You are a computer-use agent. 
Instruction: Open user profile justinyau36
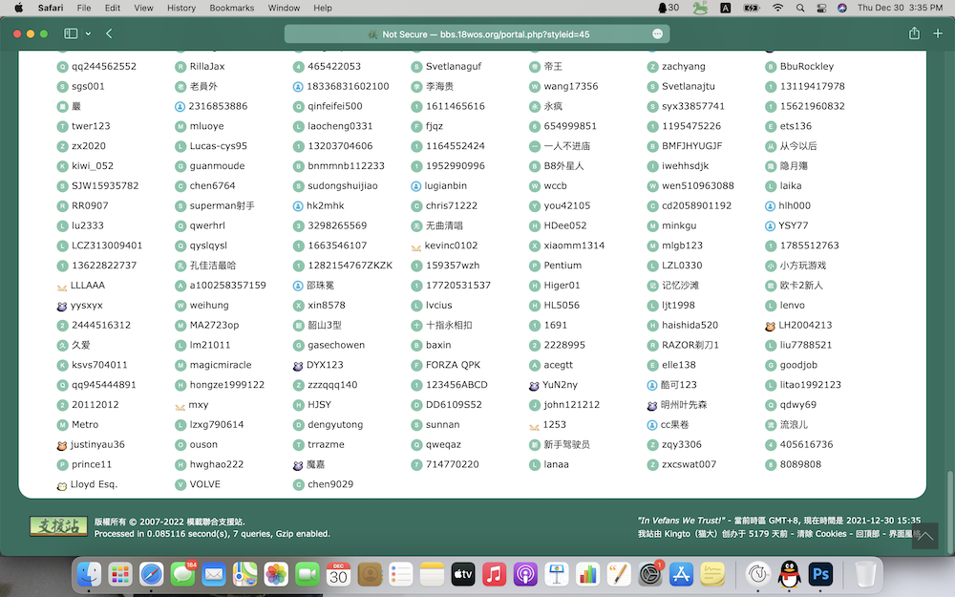click(x=97, y=444)
